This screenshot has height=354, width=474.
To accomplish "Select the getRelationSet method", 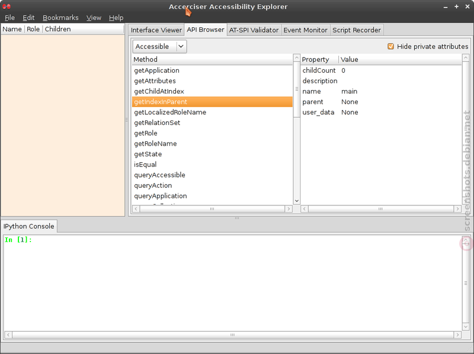I will click(x=212, y=123).
